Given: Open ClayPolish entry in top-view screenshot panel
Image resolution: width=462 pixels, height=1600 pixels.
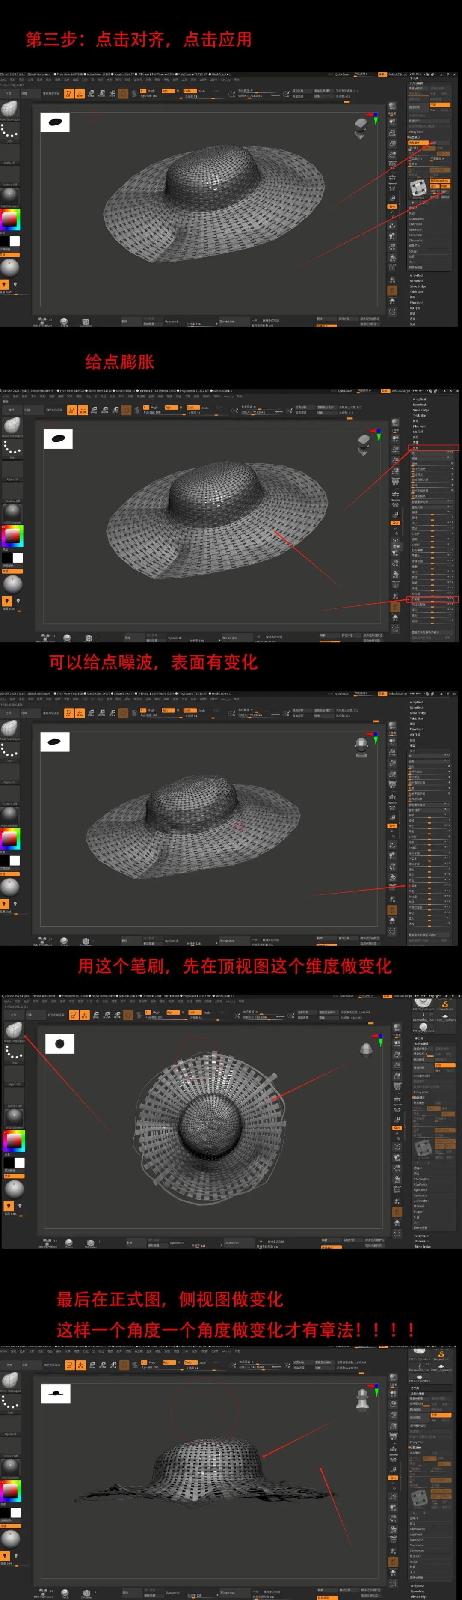Looking at the screenshot, I should pos(421,1184).
